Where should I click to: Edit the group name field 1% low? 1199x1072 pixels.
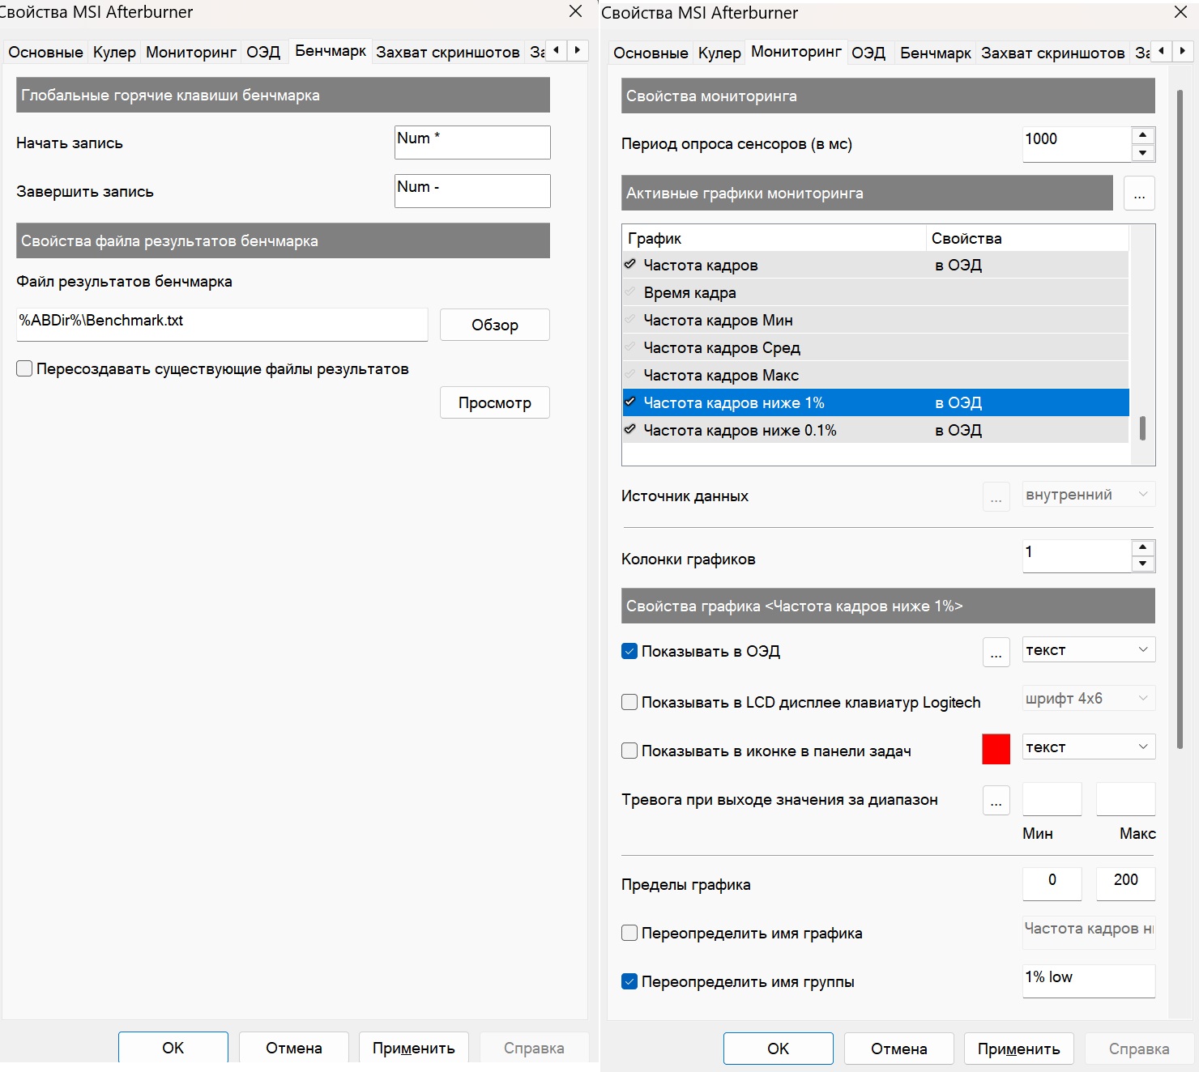(1089, 981)
